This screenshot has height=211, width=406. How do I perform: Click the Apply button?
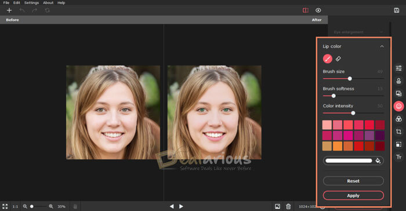(353, 195)
